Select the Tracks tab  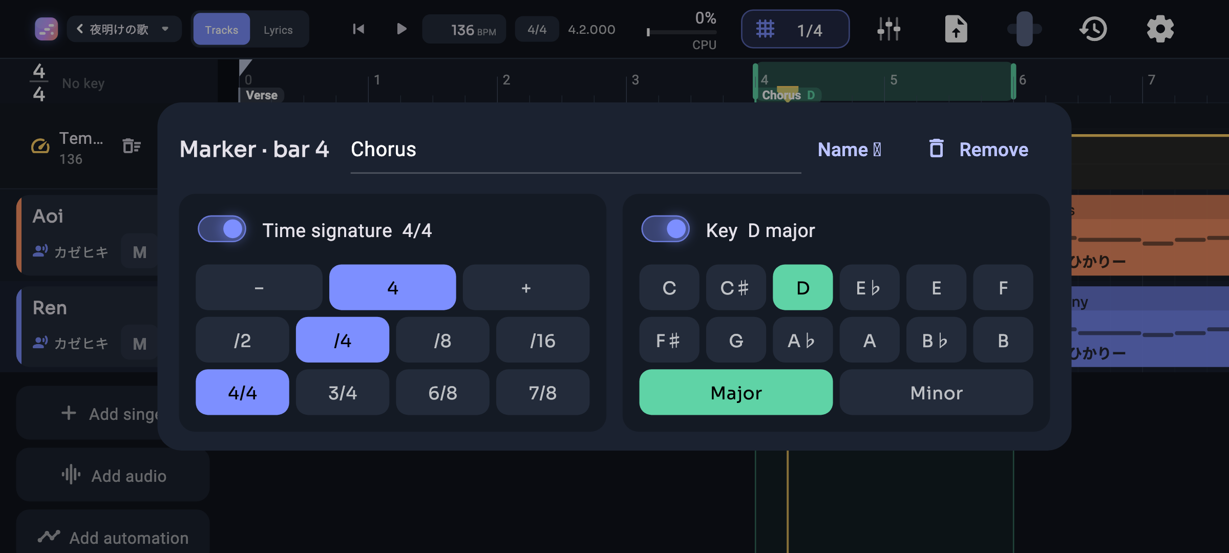click(x=221, y=30)
